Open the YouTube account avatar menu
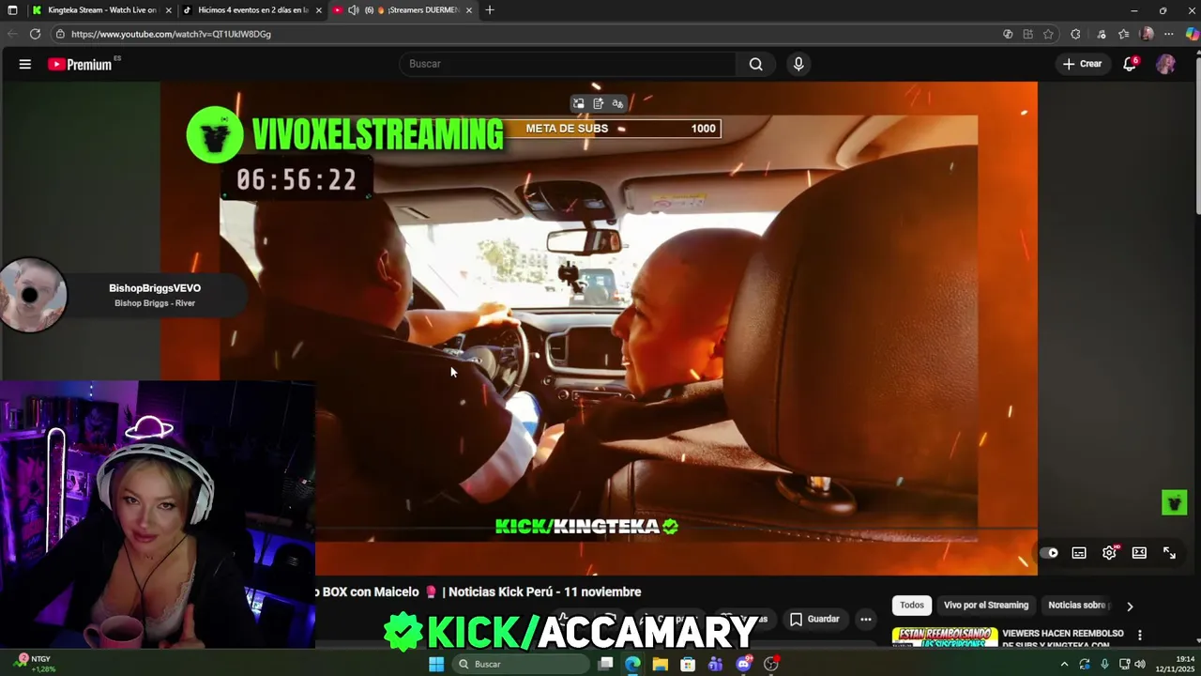This screenshot has height=676, width=1201. coord(1165,64)
